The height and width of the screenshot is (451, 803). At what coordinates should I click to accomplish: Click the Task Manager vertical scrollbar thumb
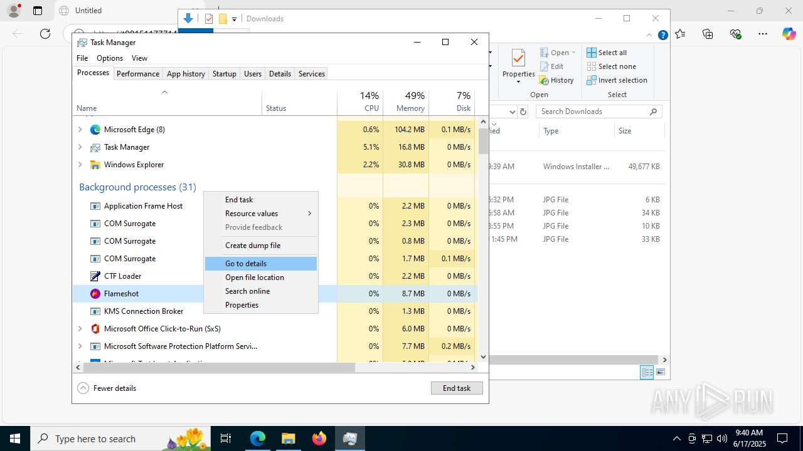[483, 142]
